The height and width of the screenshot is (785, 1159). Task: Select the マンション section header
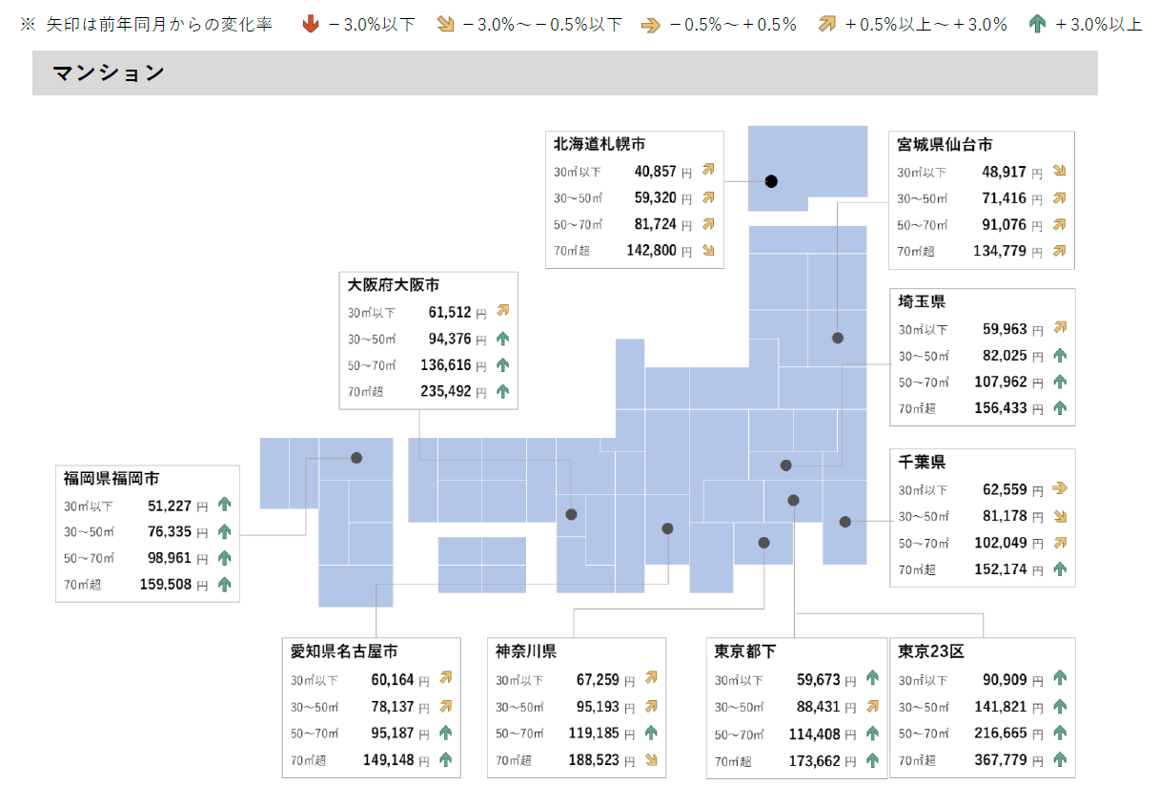coord(109,72)
